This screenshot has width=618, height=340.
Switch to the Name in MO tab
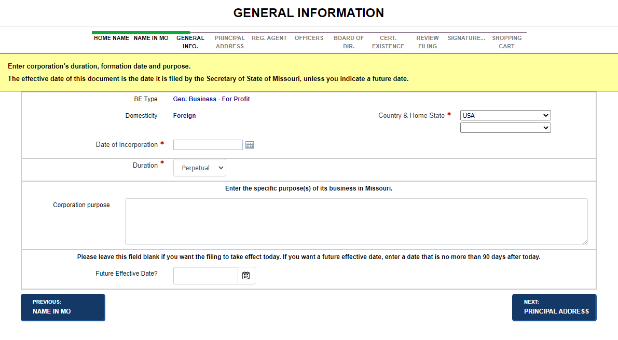click(151, 38)
